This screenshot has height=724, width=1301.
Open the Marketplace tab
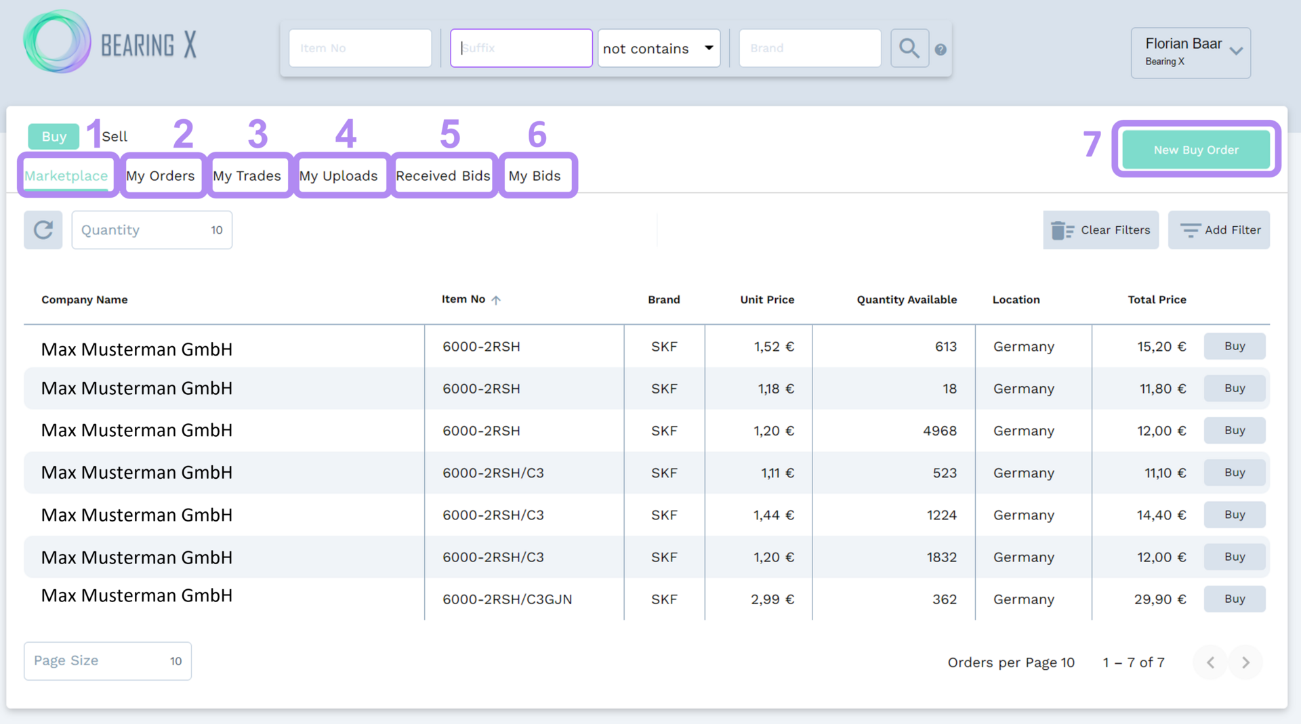pos(66,176)
